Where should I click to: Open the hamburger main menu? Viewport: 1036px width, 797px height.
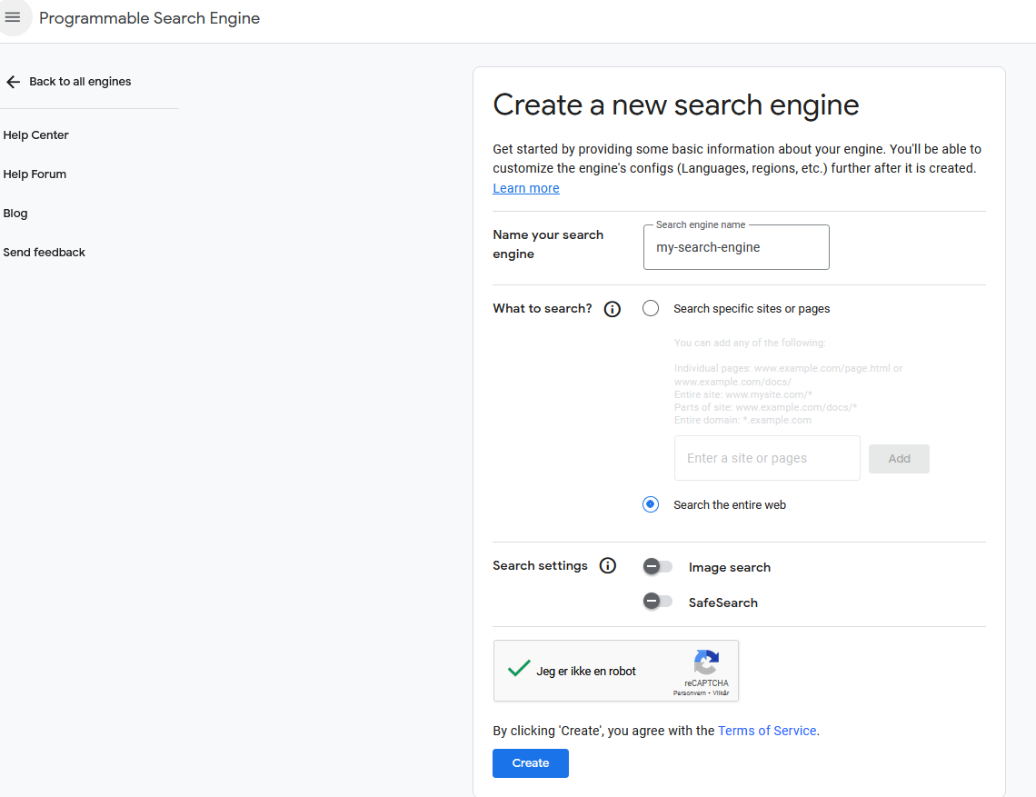coord(13,18)
